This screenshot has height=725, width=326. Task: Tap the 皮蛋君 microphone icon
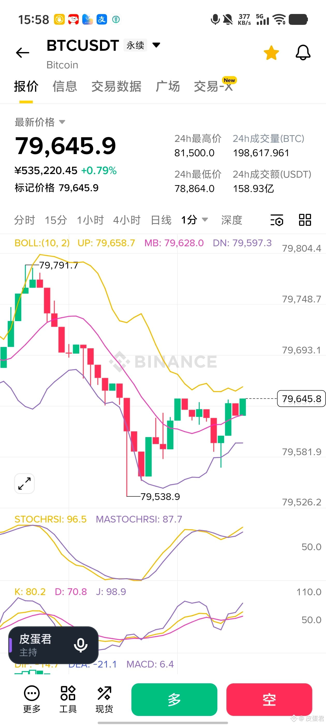[x=80, y=645]
